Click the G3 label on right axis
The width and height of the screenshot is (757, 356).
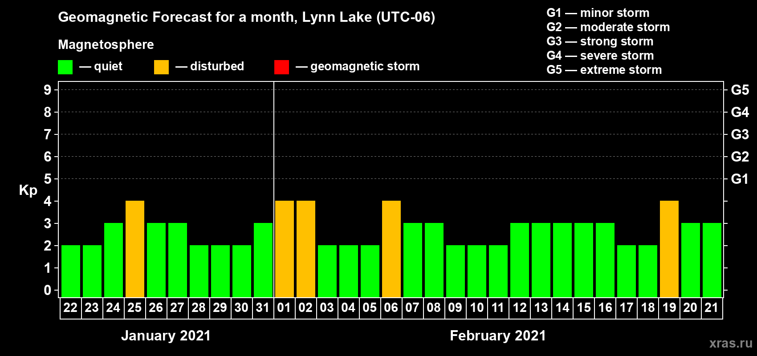click(x=740, y=134)
